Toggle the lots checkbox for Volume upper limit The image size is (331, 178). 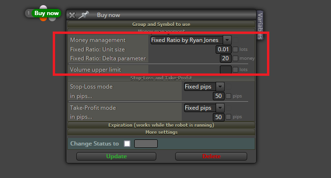[x=235, y=70]
